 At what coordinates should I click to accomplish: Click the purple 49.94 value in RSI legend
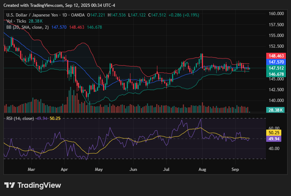coord(42,118)
